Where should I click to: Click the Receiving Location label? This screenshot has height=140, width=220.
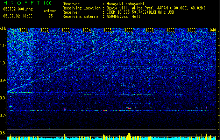tap(81, 8)
